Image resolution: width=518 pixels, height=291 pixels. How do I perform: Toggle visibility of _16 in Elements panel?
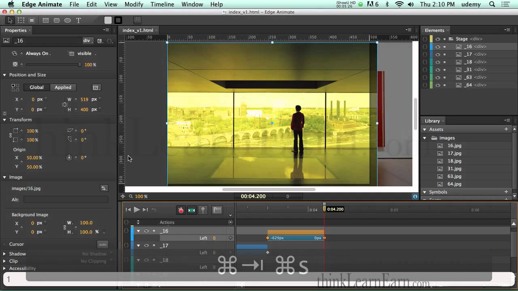[438, 46]
